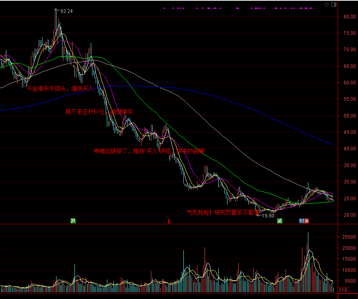This screenshot has width=358, height=299.
Task: Select annotation 气死我啦！研究员管杀不管埋
Action: point(223,212)
